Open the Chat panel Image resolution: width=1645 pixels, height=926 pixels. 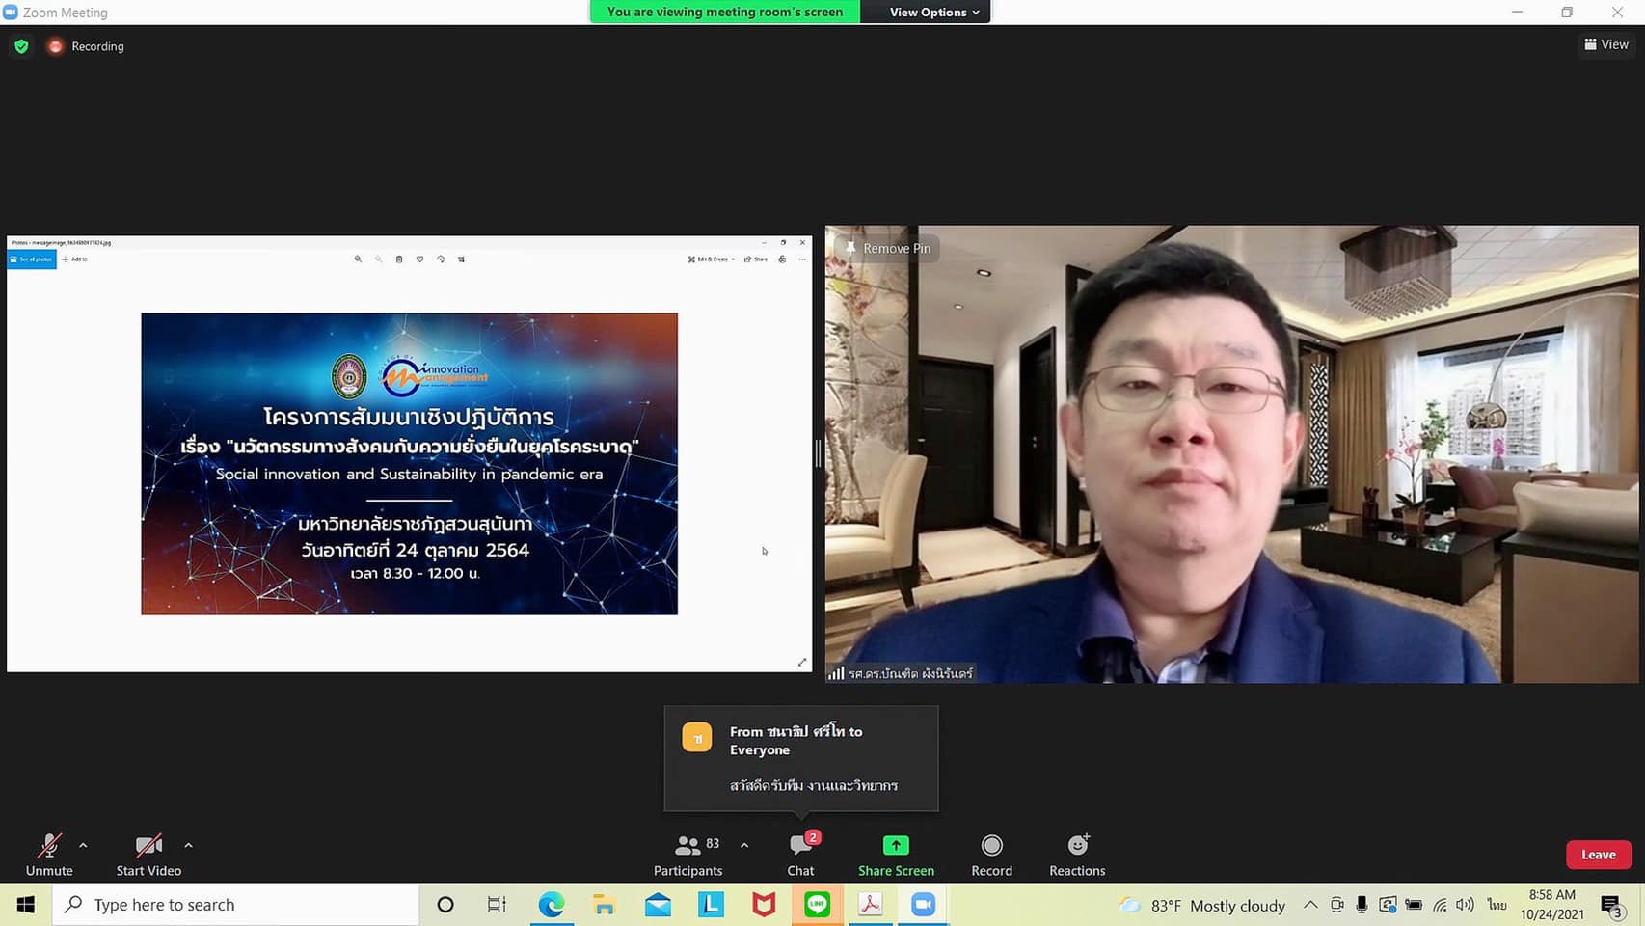coord(800,855)
